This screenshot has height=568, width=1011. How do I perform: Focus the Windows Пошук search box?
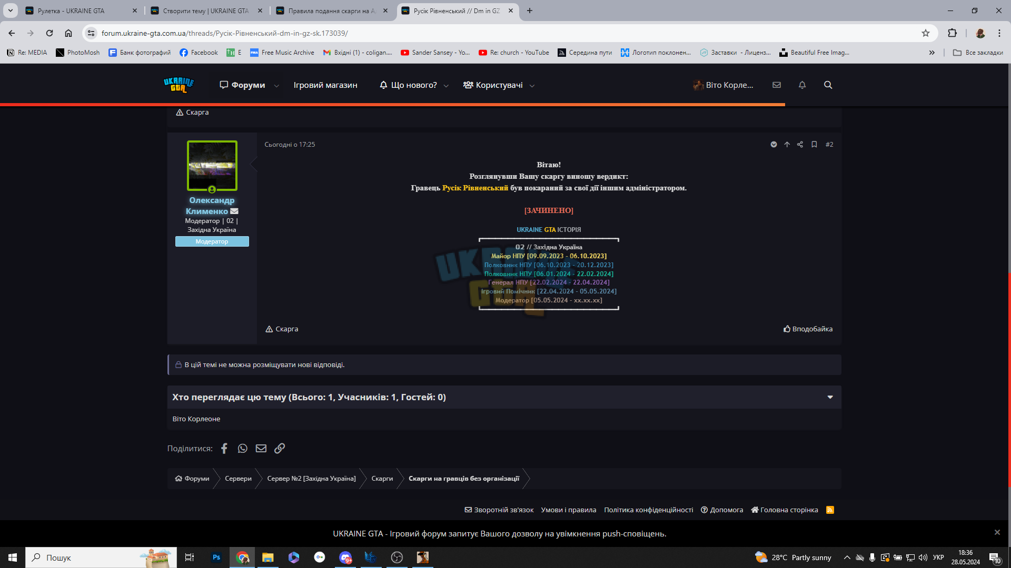(101, 557)
